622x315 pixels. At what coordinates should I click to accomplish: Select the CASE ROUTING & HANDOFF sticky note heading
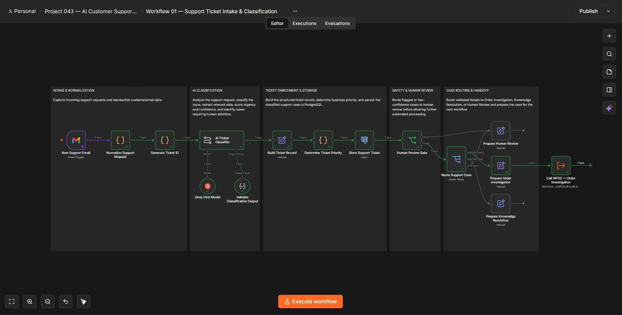pos(467,91)
